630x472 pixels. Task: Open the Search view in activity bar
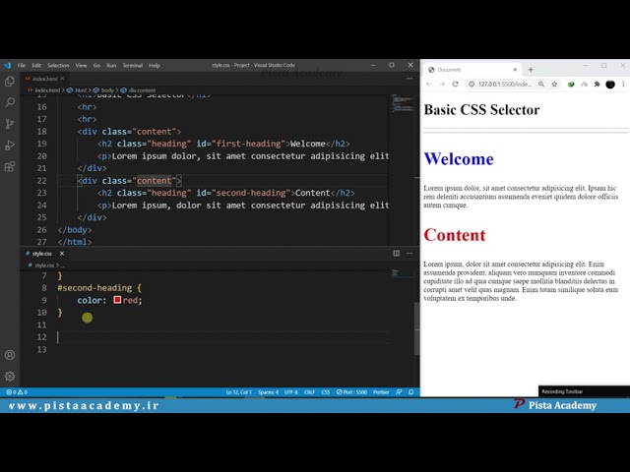pos(10,102)
